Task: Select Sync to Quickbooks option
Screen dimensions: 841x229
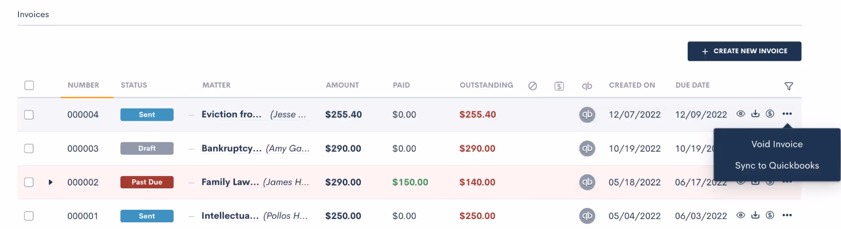Action: 777,166
